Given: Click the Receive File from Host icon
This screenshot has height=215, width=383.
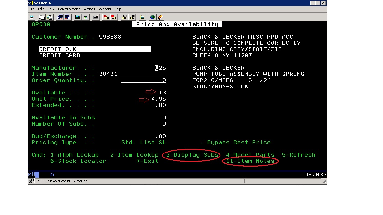Looking at the screenshot, I should point(67,17).
